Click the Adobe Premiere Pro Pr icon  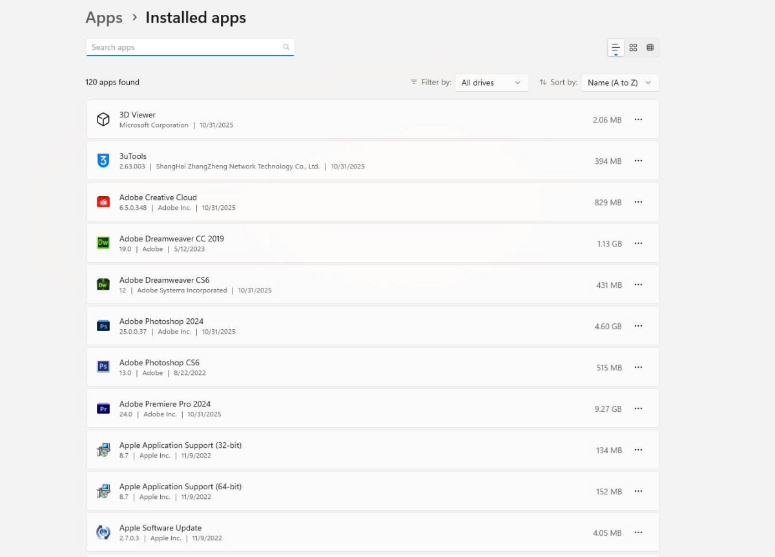(x=103, y=408)
